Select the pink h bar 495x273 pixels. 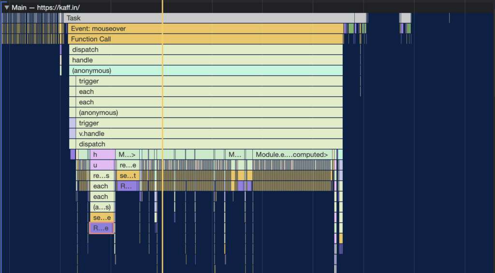pos(102,155)
